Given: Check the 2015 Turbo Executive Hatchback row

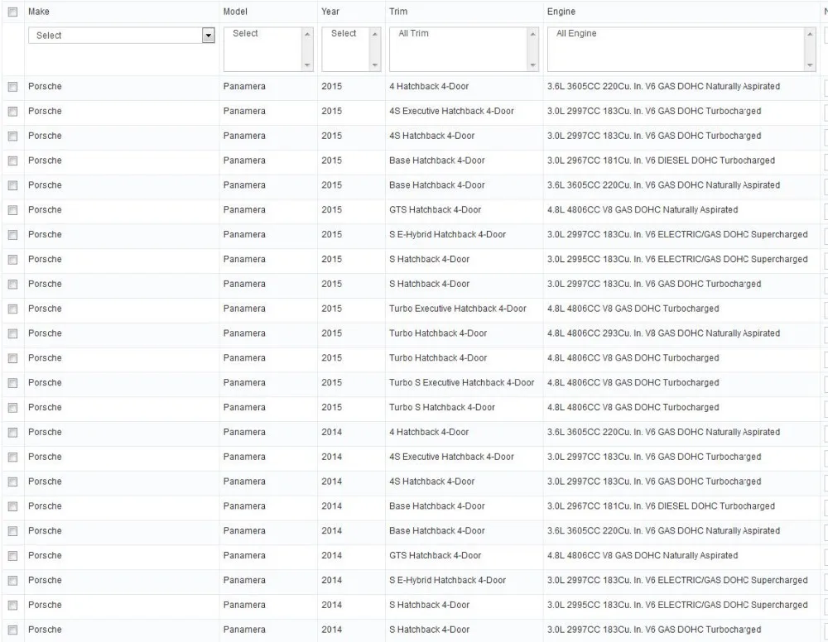Looking at the screenshot, I should coord(12,309).
